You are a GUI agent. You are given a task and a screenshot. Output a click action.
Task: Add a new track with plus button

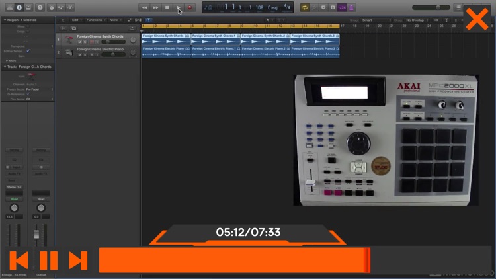click(63, 28)
